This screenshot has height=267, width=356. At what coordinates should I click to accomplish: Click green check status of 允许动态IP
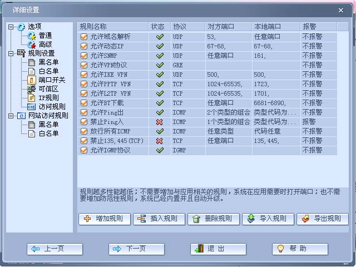pyautogui.click(x=160, y=46)
